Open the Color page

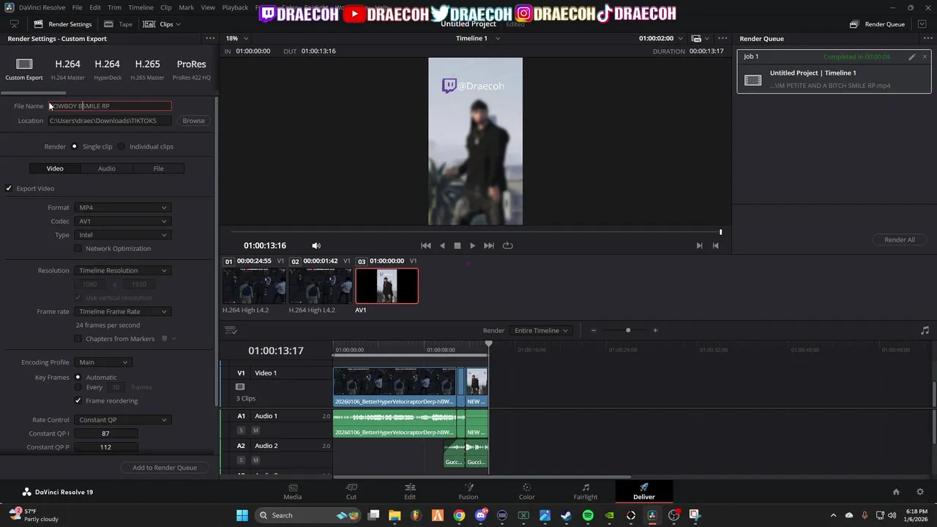527,491
